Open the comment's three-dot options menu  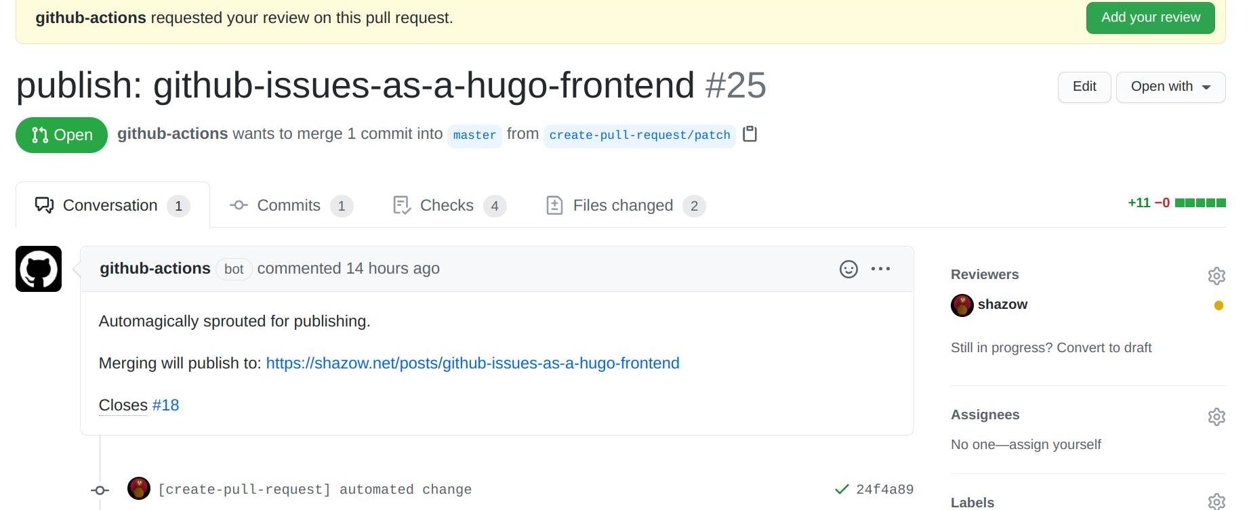(x=880, y=269)
